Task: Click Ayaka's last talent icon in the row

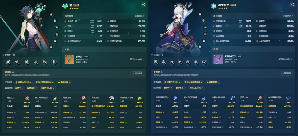Action: point(204,62)
